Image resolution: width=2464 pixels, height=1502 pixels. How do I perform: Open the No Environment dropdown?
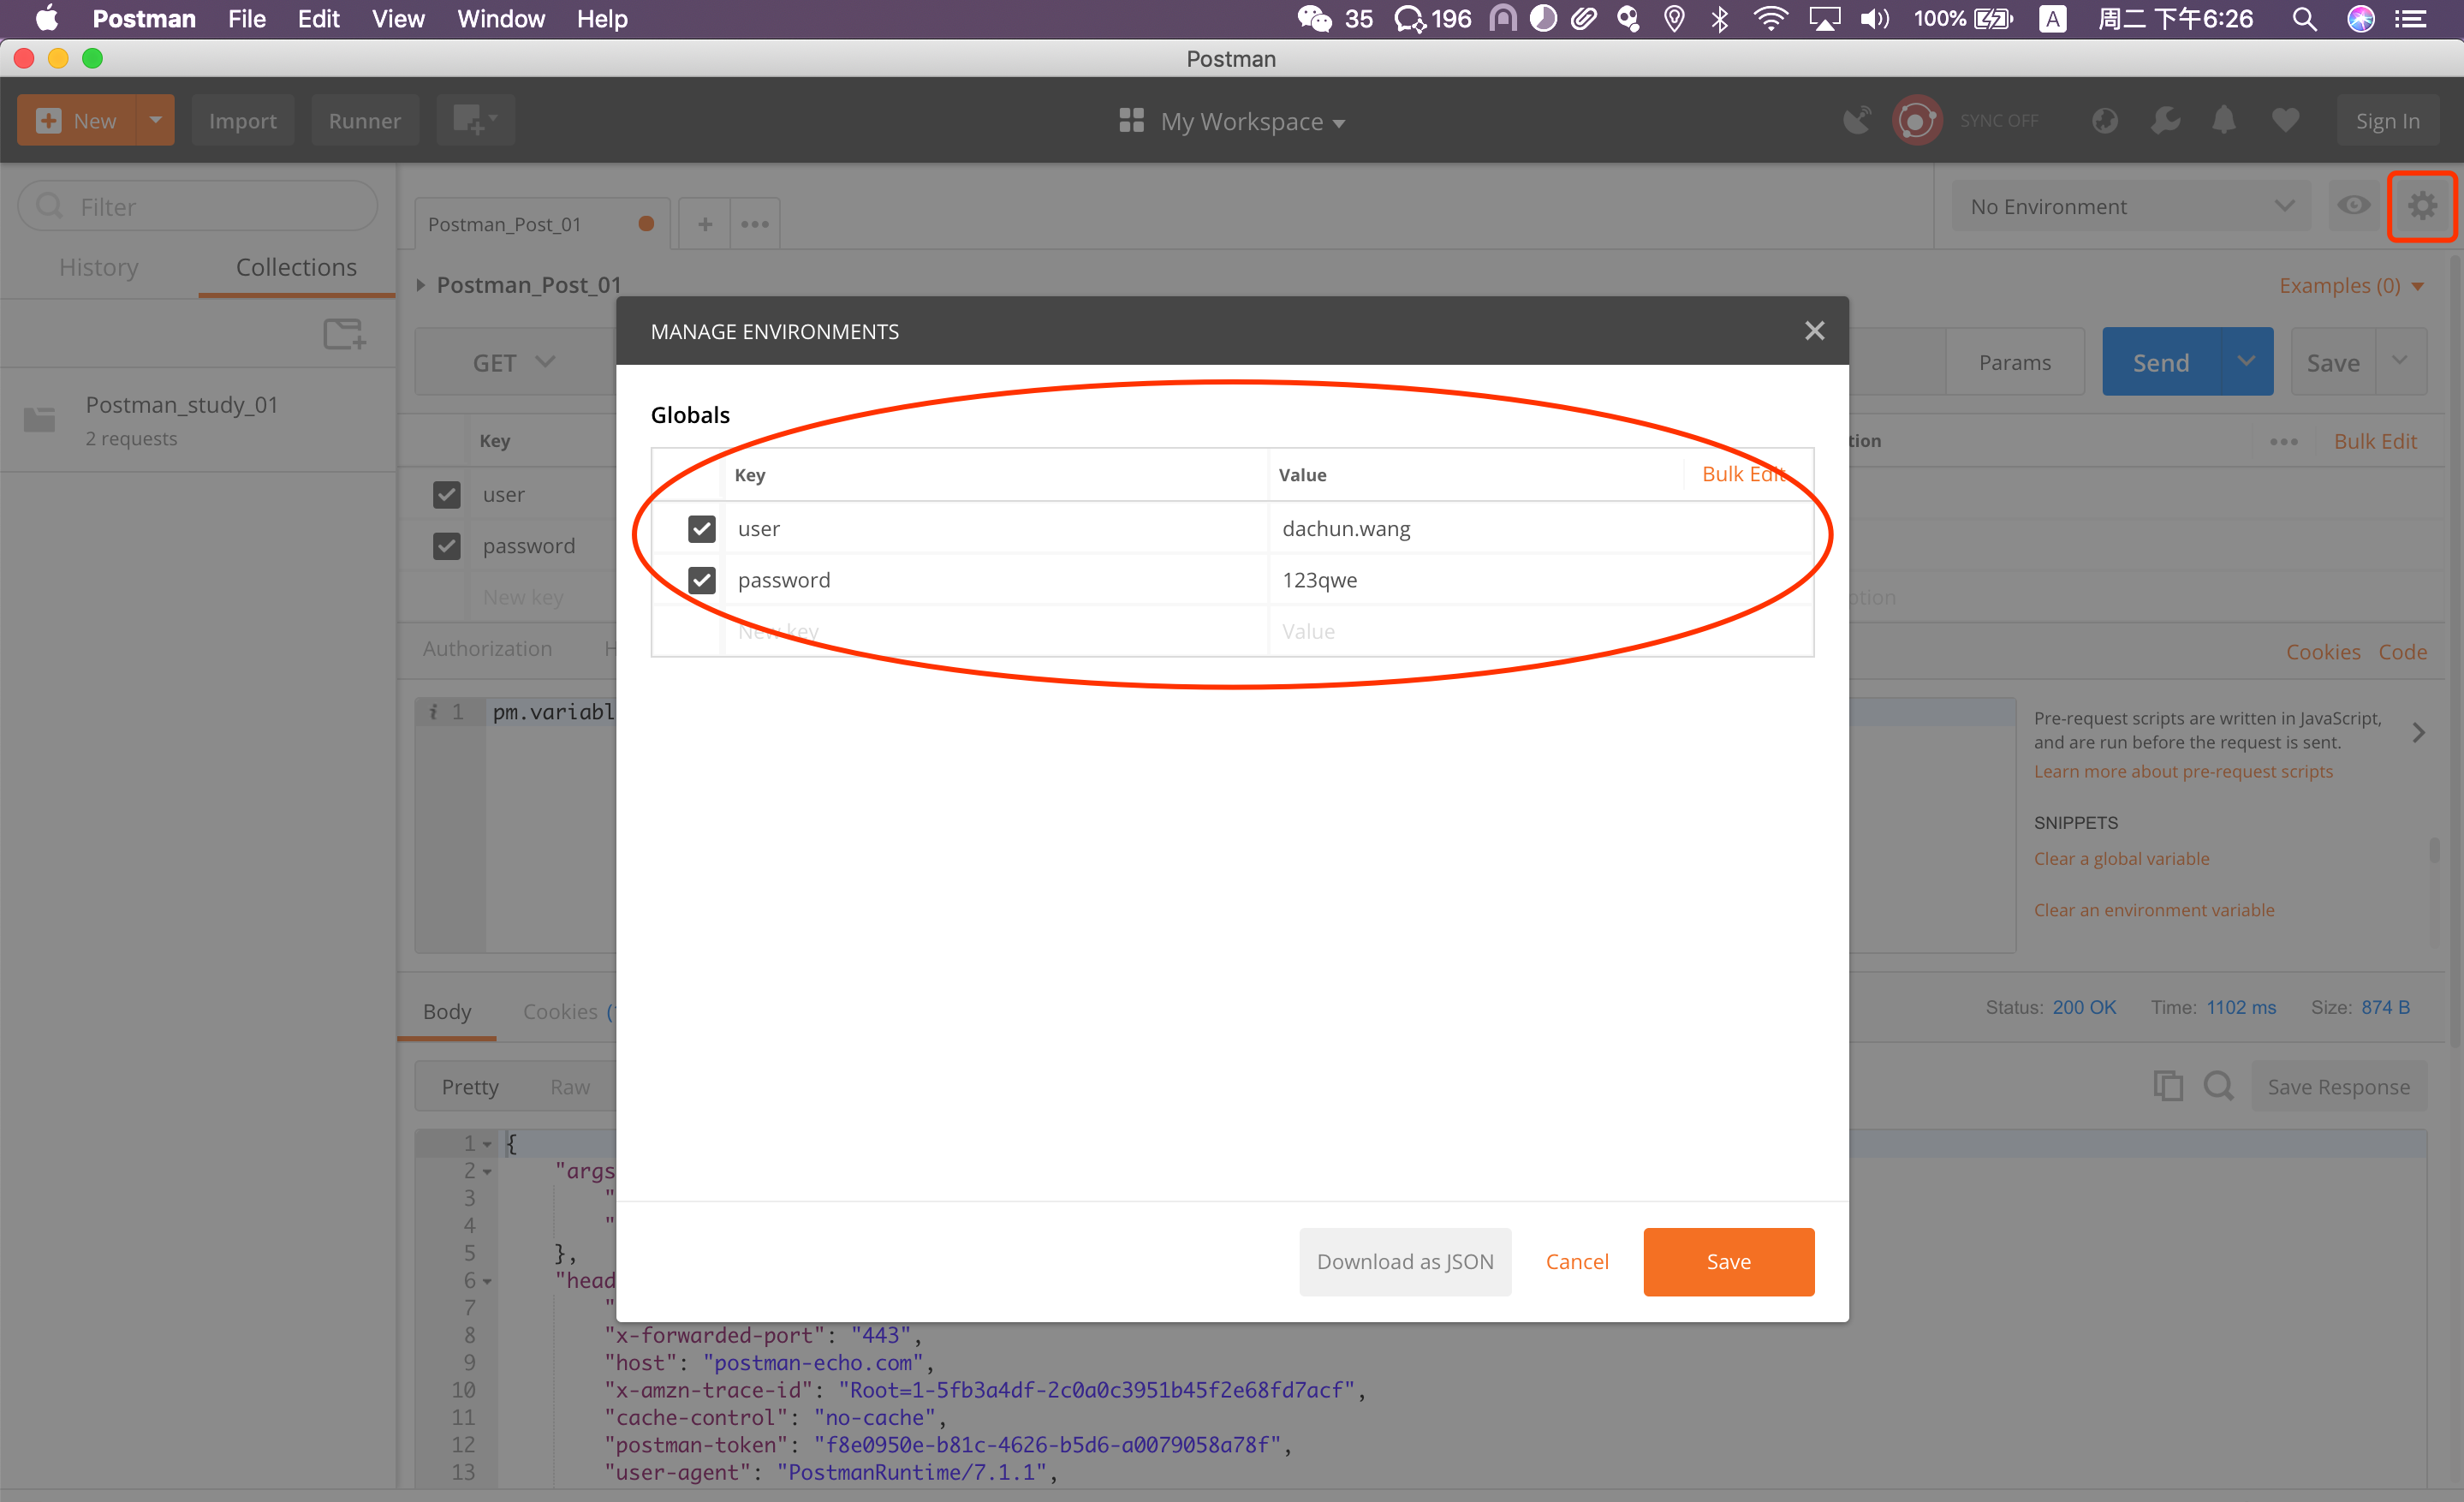tap(2130, 207)
